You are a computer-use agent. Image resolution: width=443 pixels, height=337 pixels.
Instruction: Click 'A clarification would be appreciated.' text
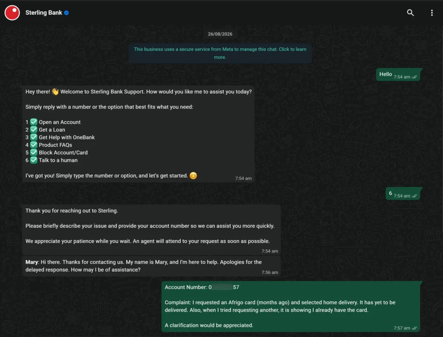tap(209, 325)
